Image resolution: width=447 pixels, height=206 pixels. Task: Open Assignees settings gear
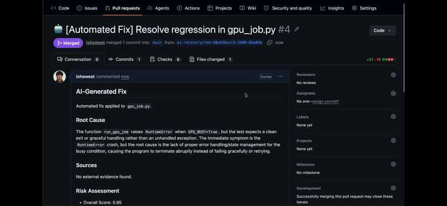pyautogui.click(x=393, y=94)
